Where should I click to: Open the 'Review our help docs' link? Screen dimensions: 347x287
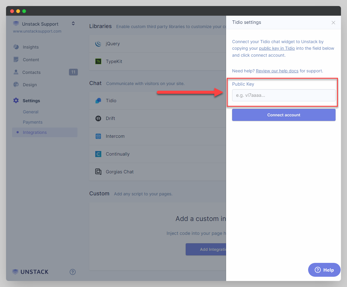tap(277, 71)
